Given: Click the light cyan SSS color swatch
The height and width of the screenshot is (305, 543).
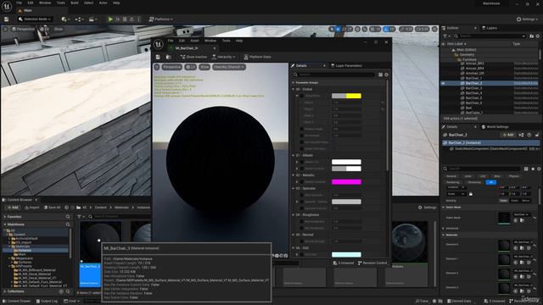Looking at the screenshot, I should pos(346,255).
